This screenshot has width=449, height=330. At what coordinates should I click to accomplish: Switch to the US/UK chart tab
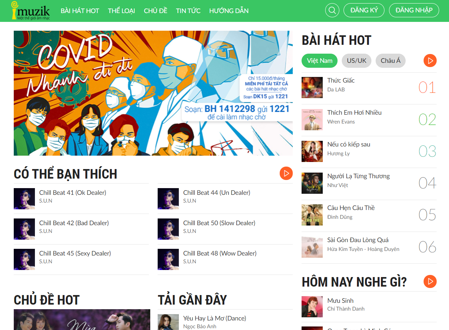[x=357, y=61]
